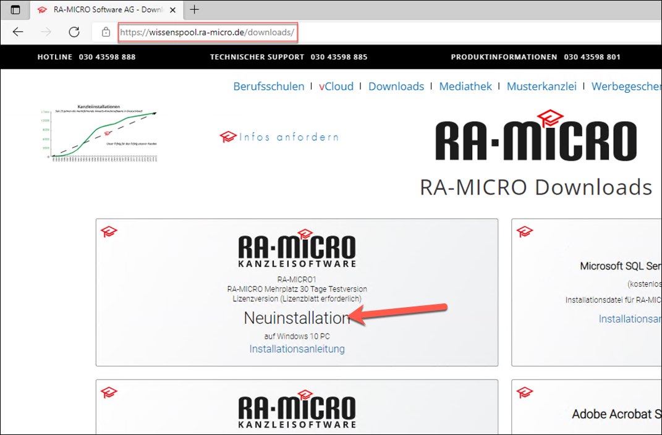Click the address bar URL field
662x435 pixels.
208,32
